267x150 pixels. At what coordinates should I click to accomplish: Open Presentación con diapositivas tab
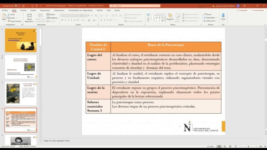[81, 10]
